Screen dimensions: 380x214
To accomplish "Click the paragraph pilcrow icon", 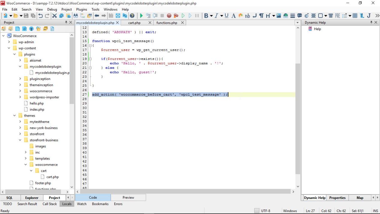I will click(x=261, y=16).
